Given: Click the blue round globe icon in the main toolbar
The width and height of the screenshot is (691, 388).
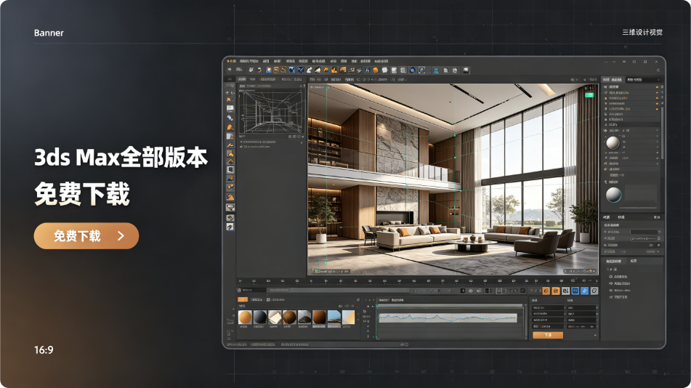Looking at the screenshot, I should click(413, 70).
